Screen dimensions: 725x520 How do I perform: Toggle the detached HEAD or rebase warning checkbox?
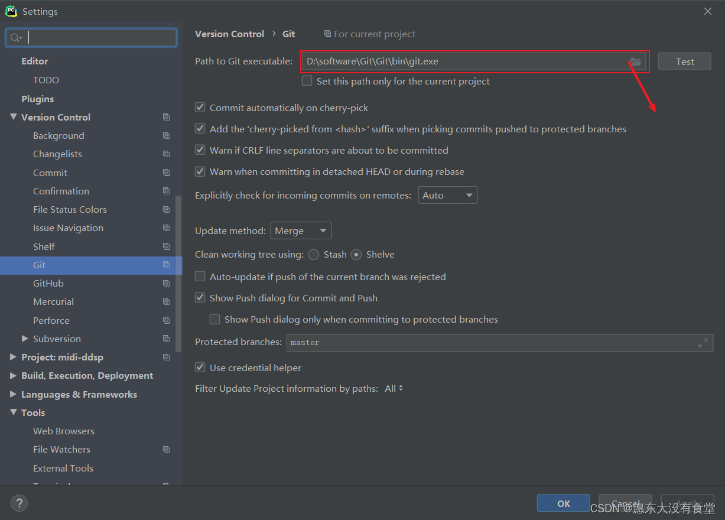(200, 171)
